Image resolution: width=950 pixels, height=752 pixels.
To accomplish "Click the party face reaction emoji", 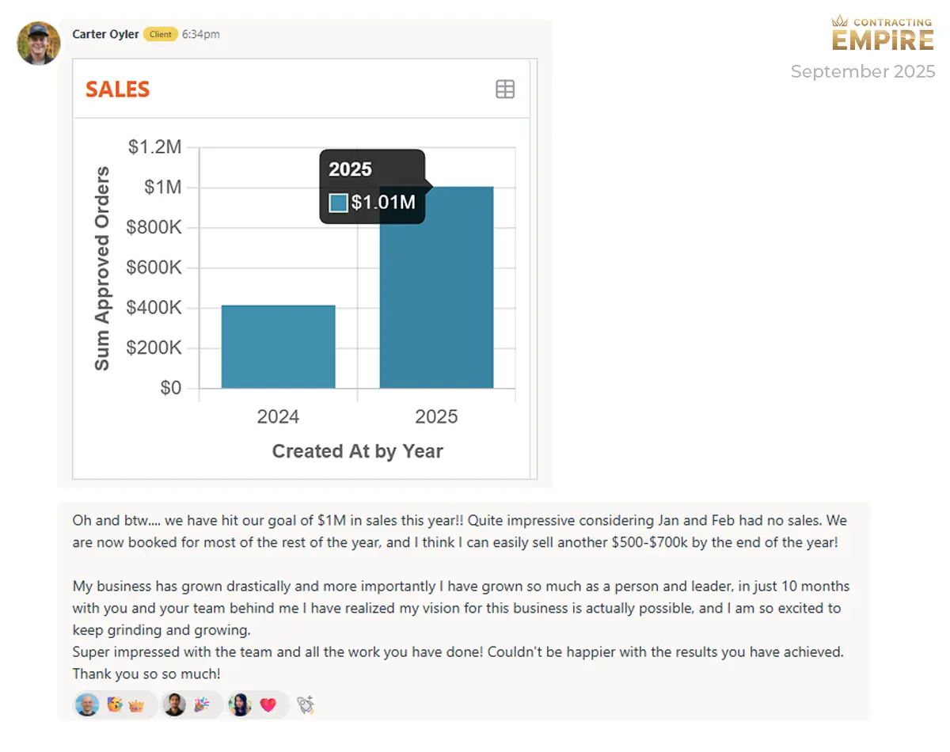I will click(115, 705).
